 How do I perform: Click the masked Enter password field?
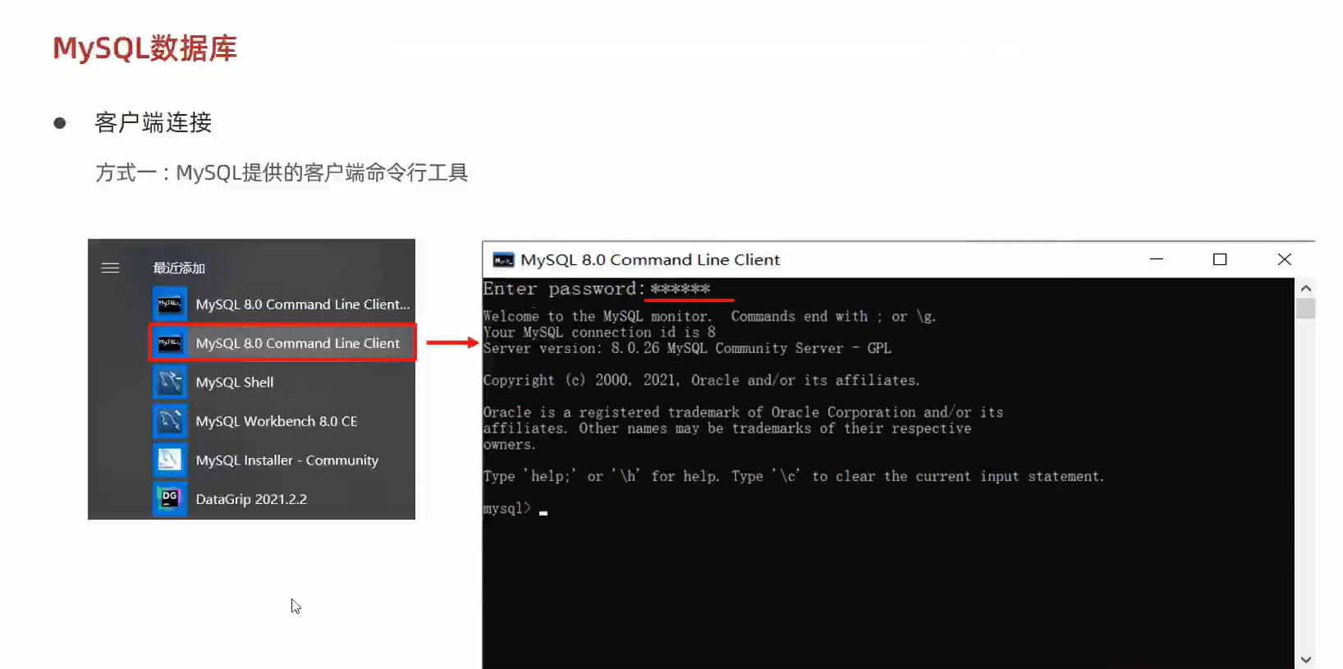point(681,289)
